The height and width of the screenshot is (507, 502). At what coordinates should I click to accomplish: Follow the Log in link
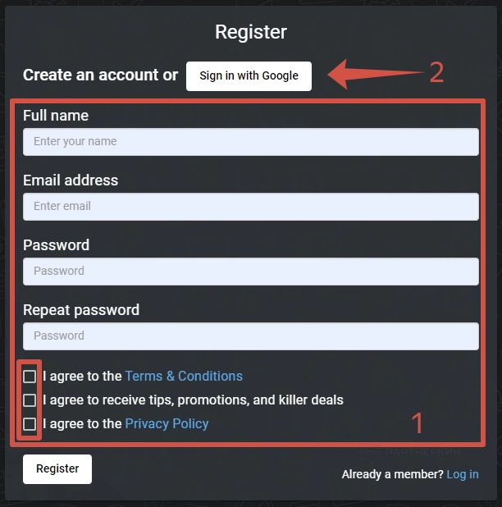tap(463, 474)
